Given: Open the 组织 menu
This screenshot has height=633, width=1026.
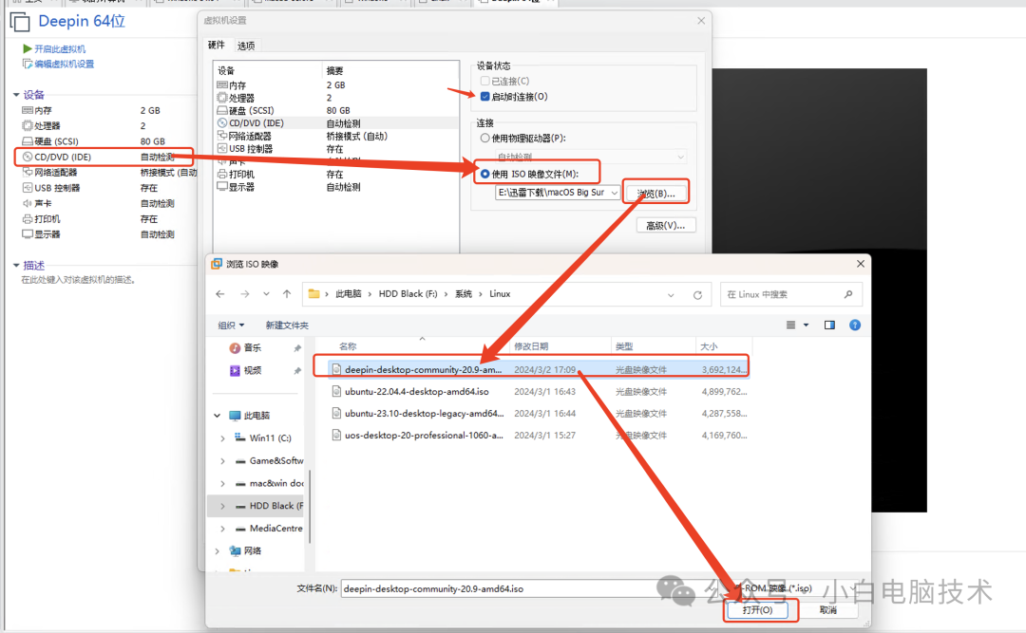Looking at the screenshot, I should 231,325.
